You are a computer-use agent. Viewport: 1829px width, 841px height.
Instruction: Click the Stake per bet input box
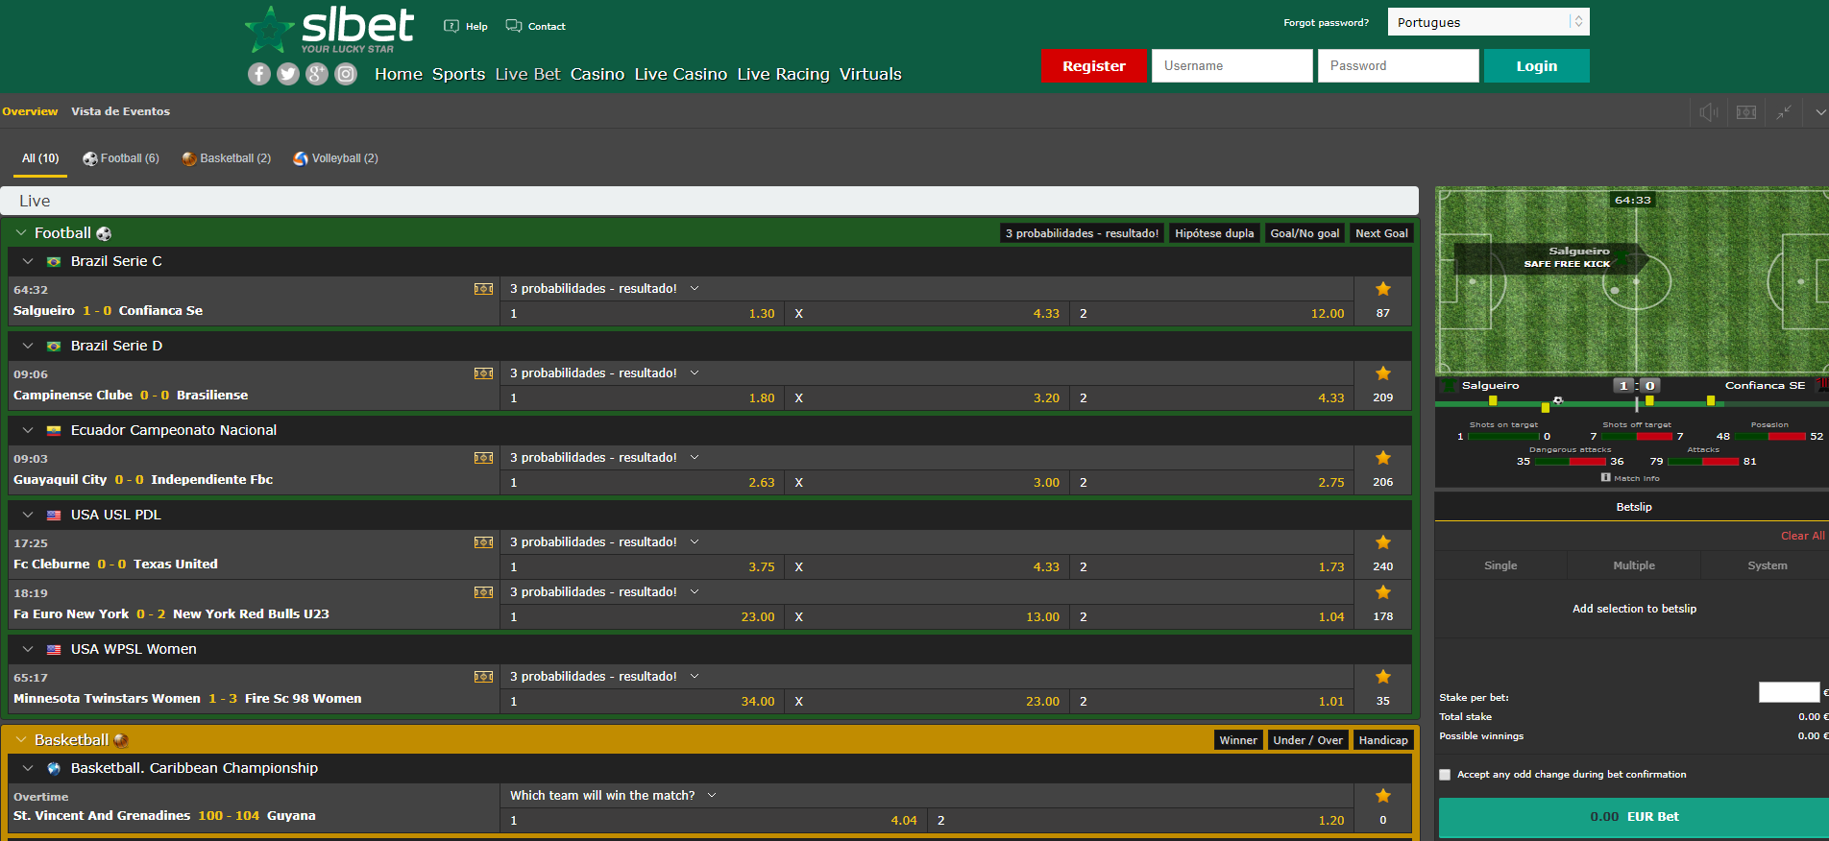1789,692
